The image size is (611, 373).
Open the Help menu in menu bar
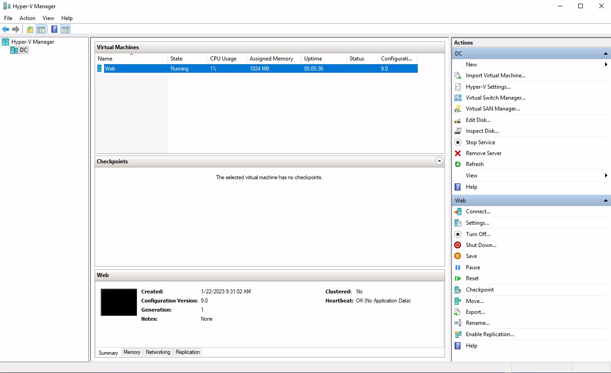[x=67, y=18]
